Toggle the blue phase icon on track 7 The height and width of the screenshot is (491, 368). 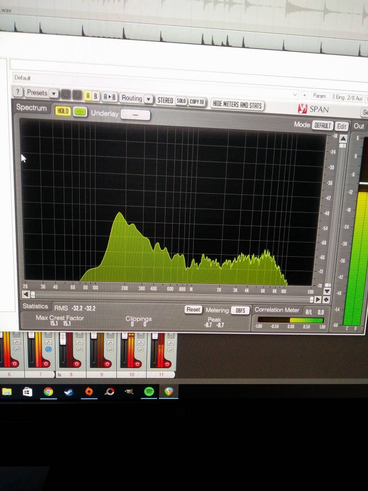pyautogui.click(x=48, y=349)
